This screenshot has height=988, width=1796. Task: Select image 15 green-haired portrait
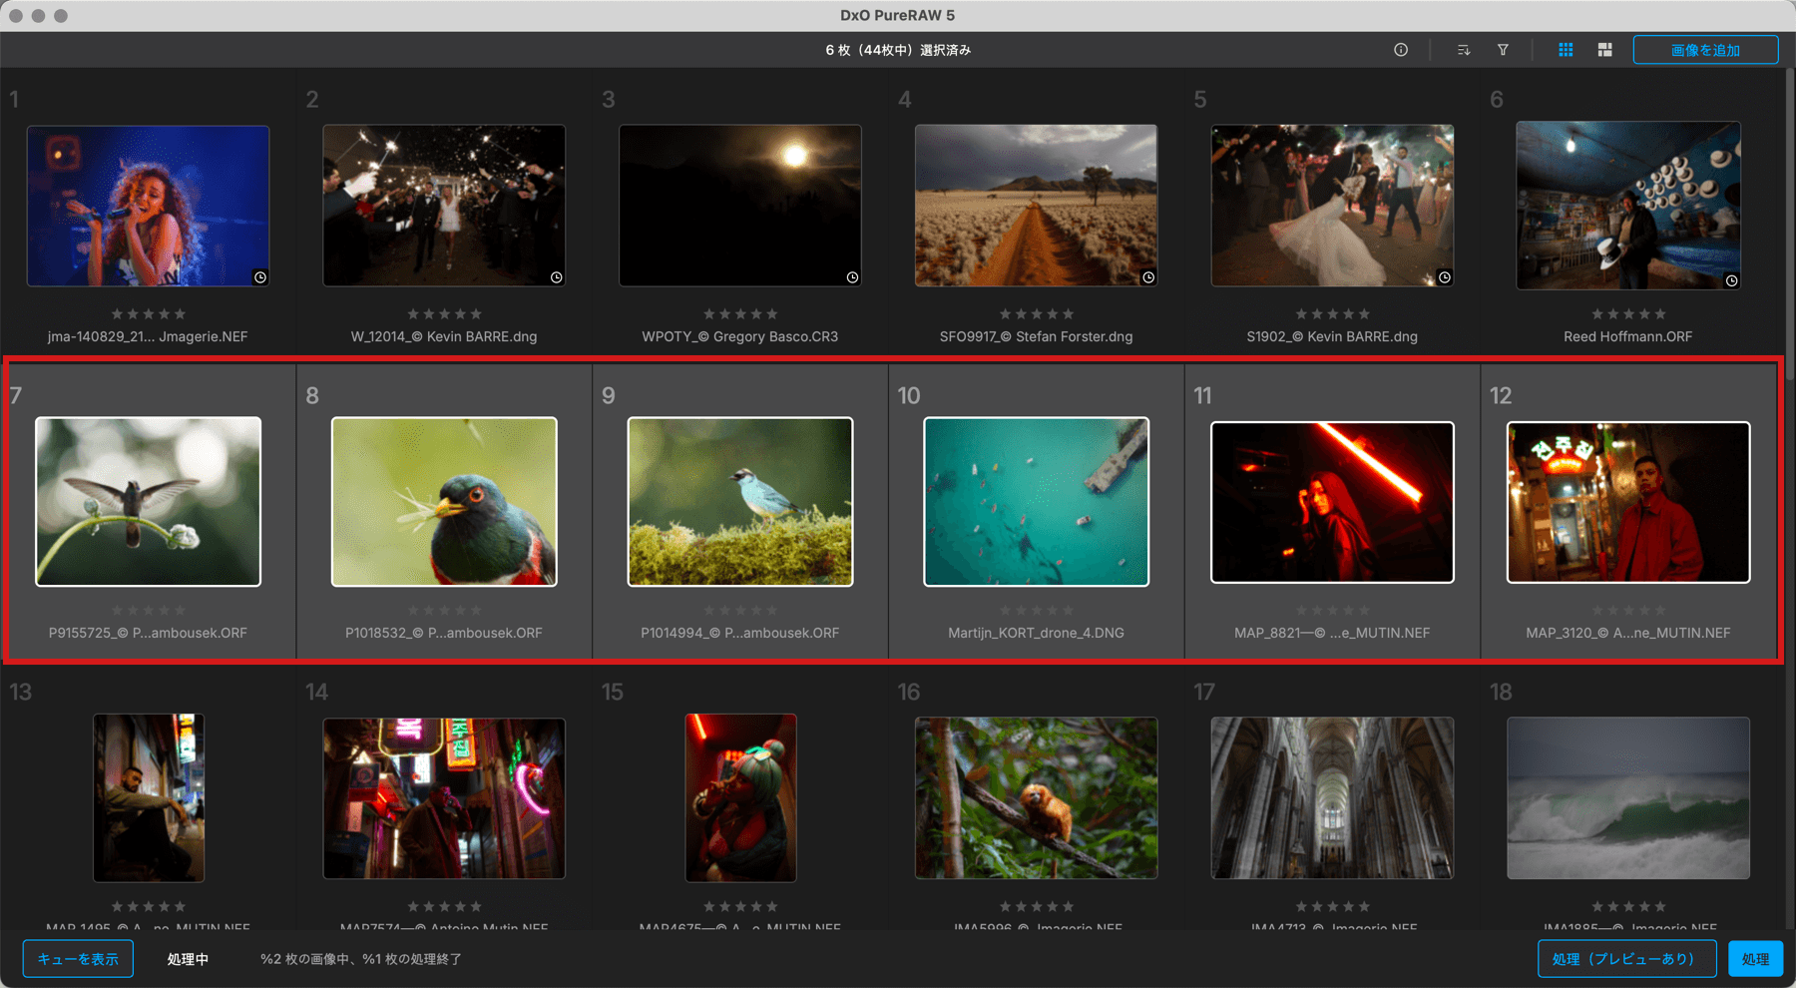740,797
